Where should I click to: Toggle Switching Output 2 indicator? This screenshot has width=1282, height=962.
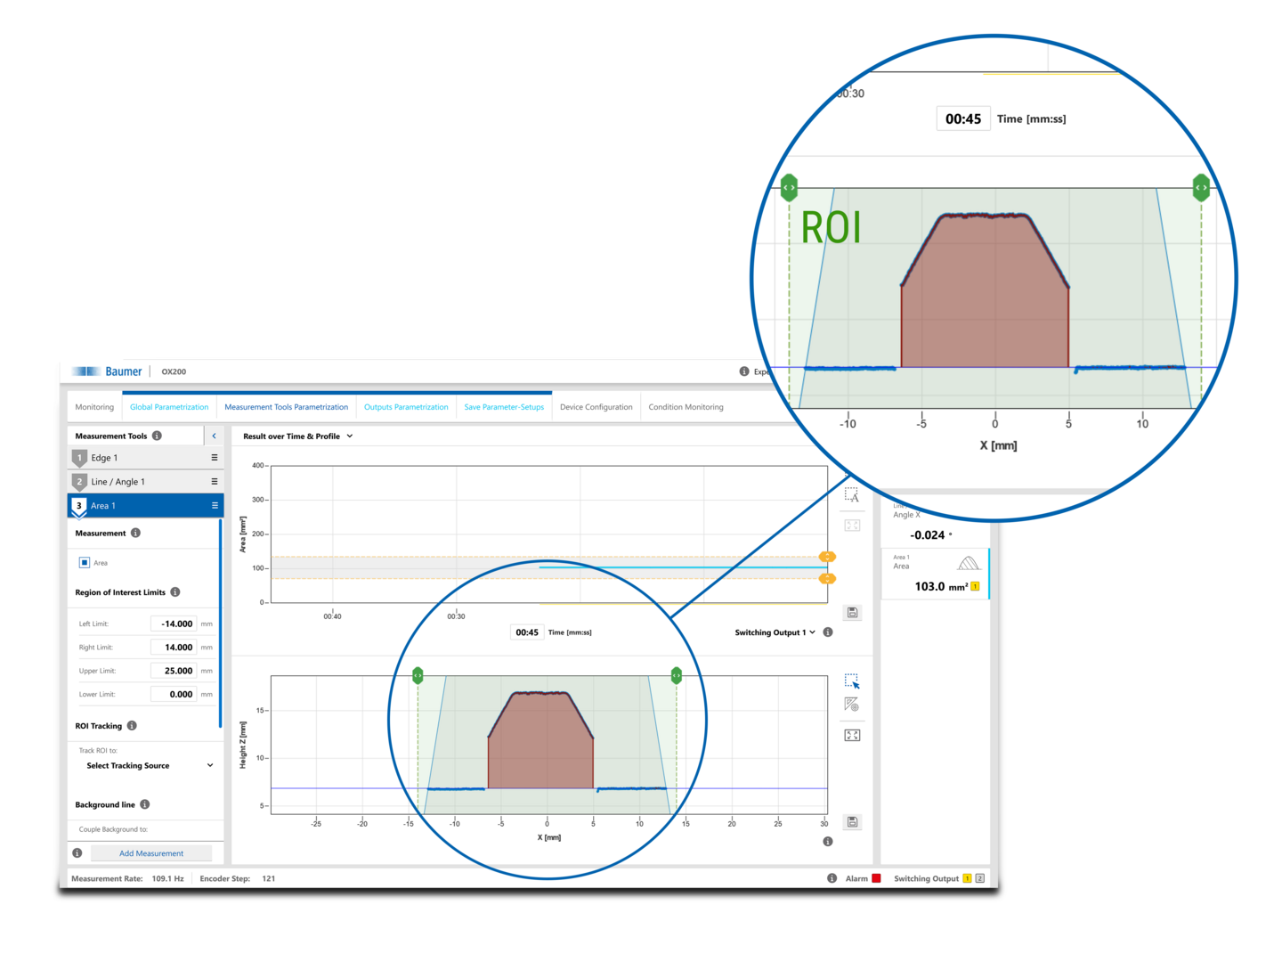tap(980, 878)
